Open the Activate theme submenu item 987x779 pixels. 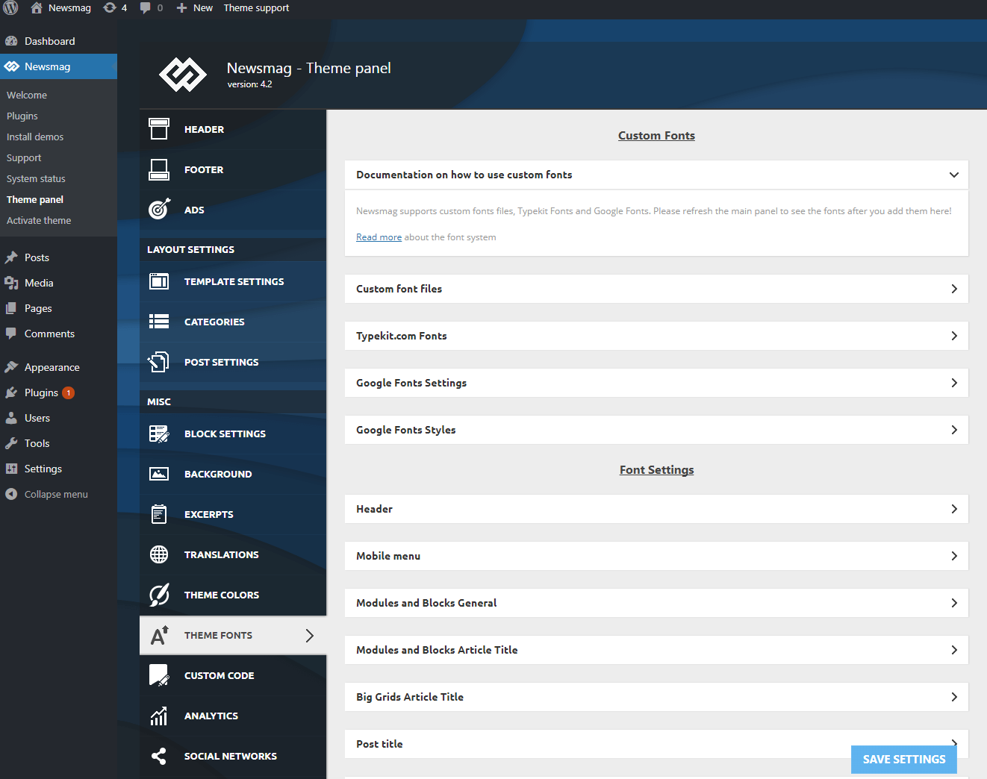[x=39, y=220]
